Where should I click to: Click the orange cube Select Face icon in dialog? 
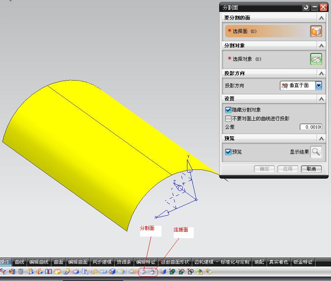[x=316, y=31]
